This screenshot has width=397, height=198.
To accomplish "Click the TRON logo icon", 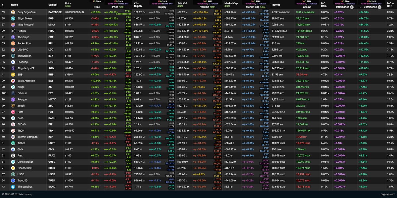I will point(13,131).
